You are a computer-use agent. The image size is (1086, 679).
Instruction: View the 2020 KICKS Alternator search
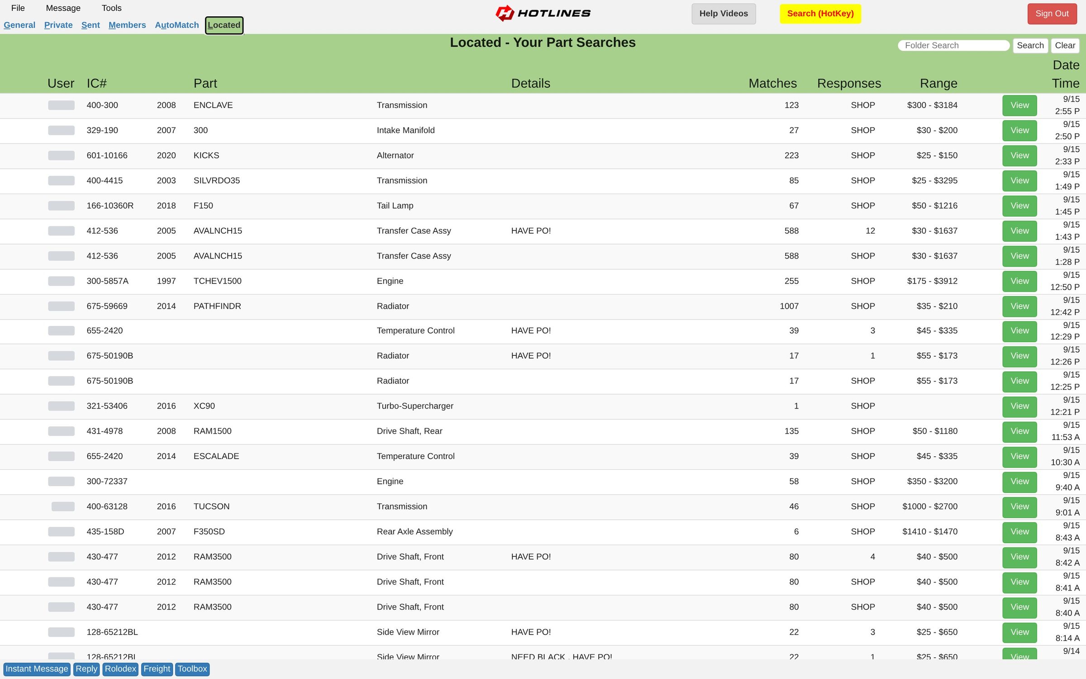tap(1019, 155)
